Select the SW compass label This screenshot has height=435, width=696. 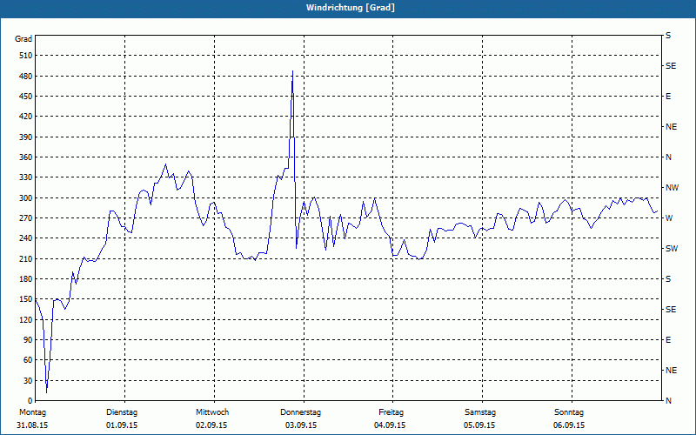pyautogui.click(x=672, y=249)
